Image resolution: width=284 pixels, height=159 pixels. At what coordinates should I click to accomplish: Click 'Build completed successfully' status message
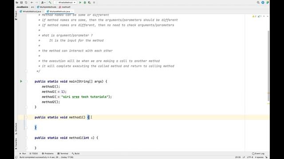point(46,157)
